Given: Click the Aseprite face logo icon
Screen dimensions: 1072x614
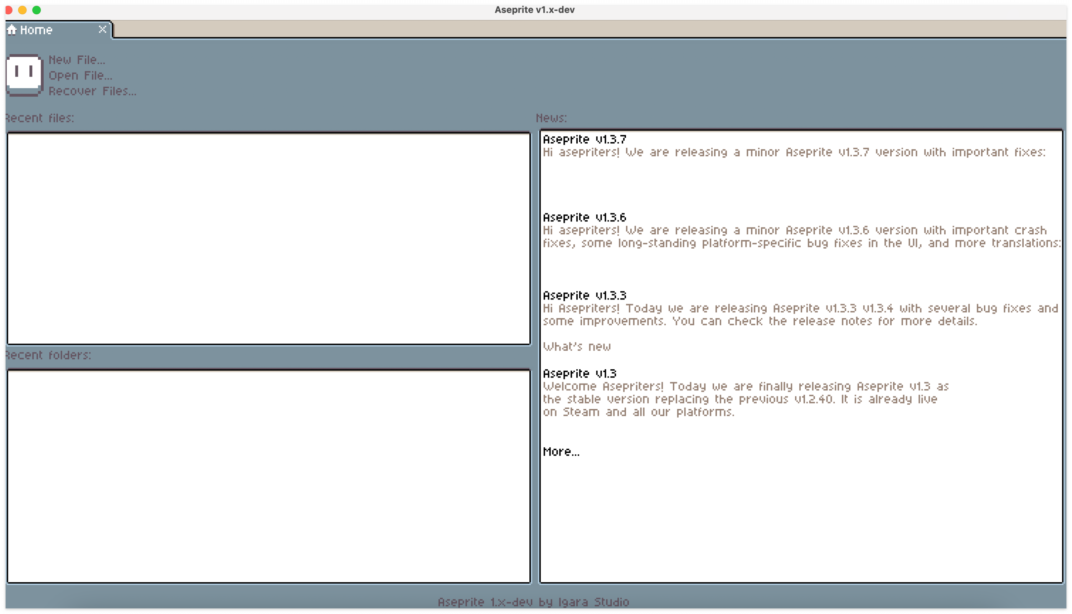Looking at the screenshot, I should point(24,75).
